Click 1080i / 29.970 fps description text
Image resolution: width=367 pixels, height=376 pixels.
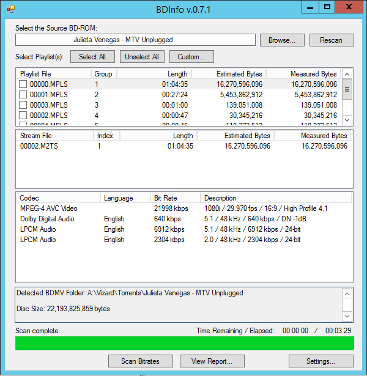point(266,208)
